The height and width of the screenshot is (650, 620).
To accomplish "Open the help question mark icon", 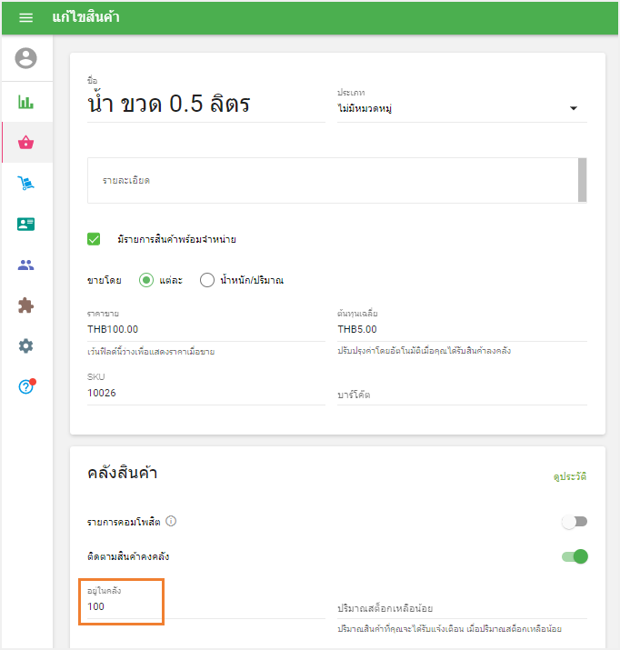I will point(26,386).
